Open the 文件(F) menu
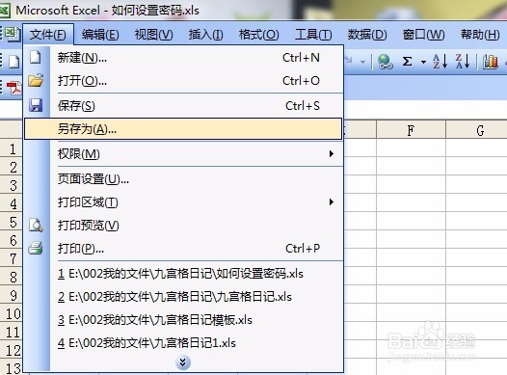 coord(48,35)
